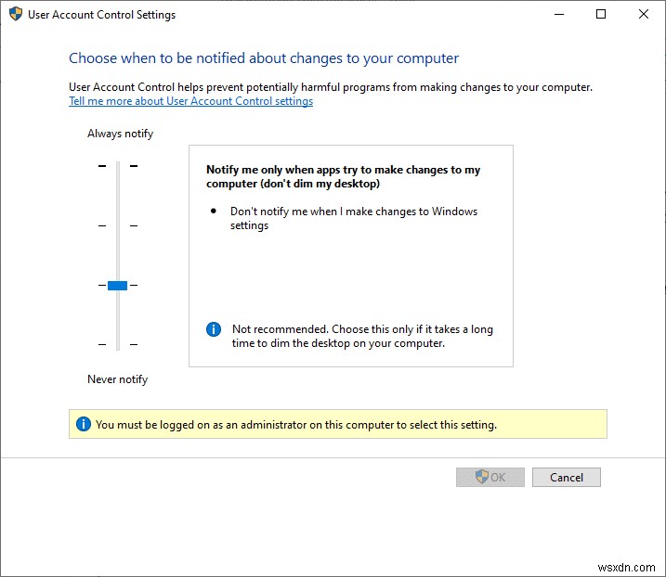Open Tell me more about User Account Control settings
Screen dimensions: 666x577
click(190, 101)
